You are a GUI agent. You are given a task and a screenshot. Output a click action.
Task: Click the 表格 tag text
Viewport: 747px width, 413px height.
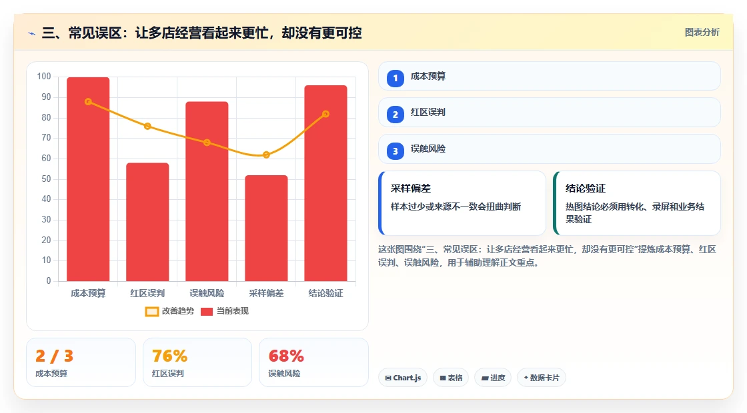pyautogui.click(x=455, y=378)
